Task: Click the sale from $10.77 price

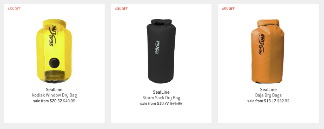Action: pyautogui.click(x=154, y=103)
